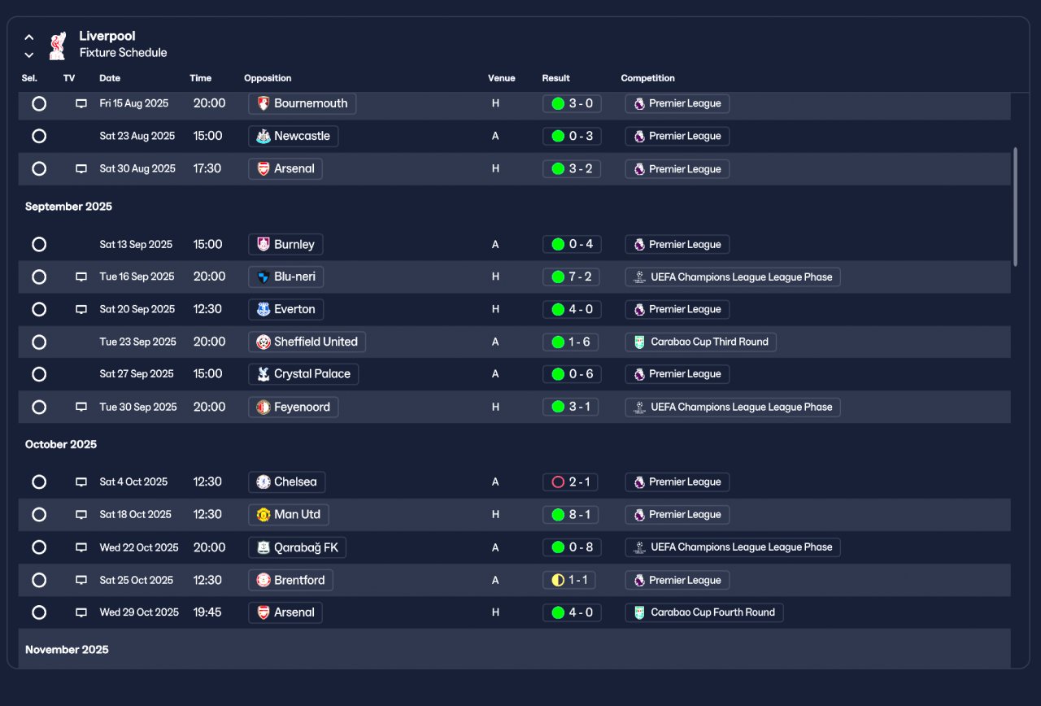The width and height of the screenshot is (1041, 706).
Task: Click TV icon for Man Utd match
Action: (81, 515)
